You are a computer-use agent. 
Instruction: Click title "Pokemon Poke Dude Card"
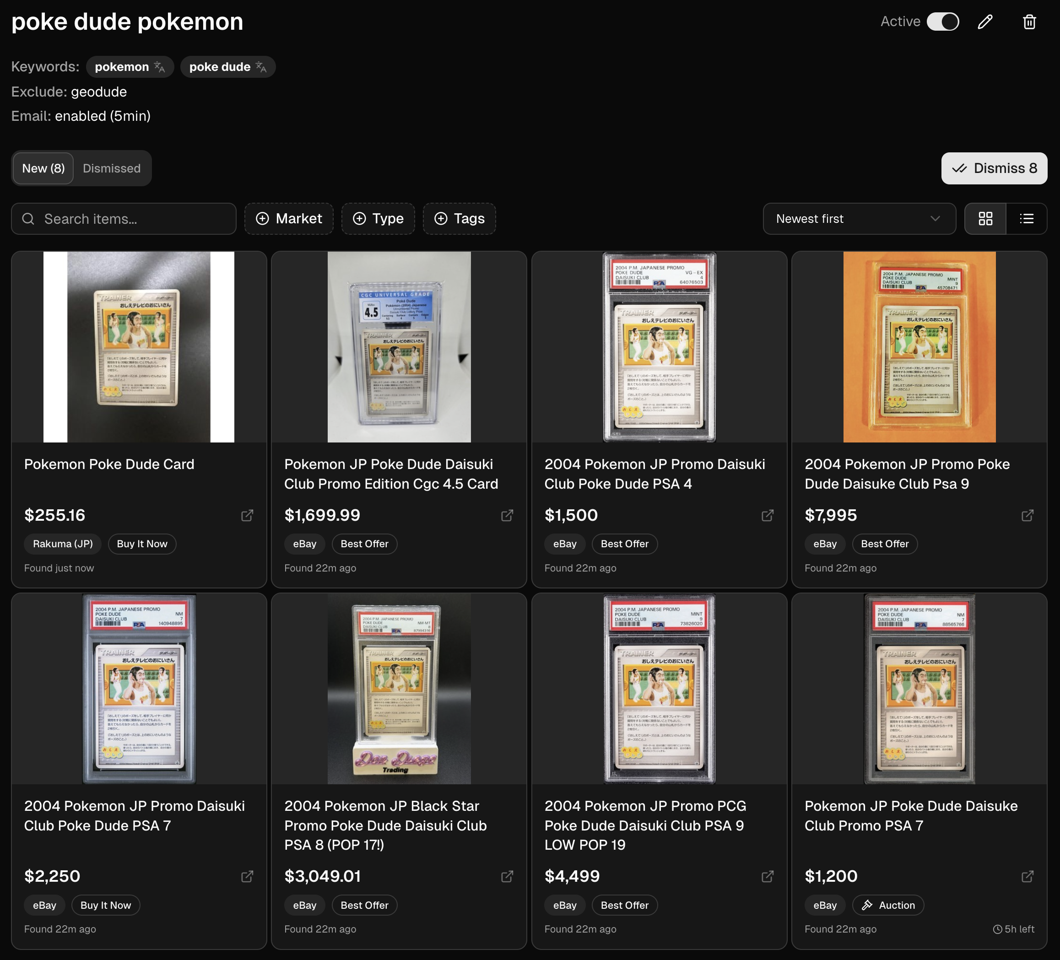(109, 464)
